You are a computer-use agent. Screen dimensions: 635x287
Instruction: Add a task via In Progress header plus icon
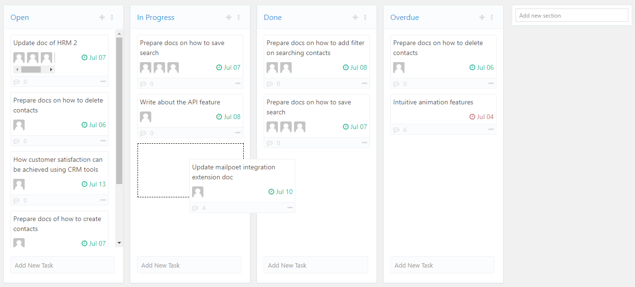pos(229,18)
